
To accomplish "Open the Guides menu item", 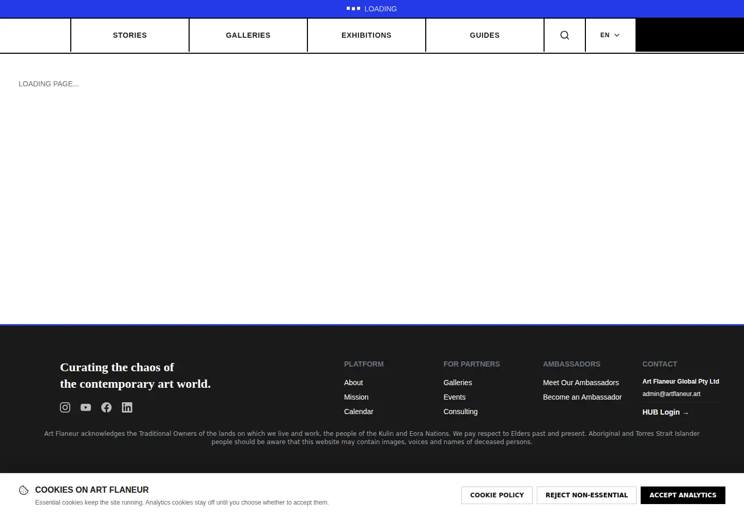I will (x=485, y=35).
